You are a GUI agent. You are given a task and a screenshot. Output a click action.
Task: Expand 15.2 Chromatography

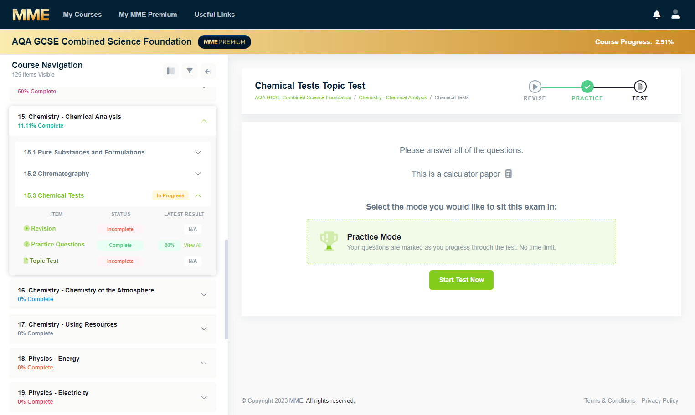tap(198, 174)
